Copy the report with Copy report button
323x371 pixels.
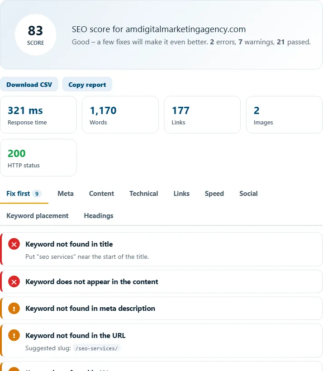click(87, 85)
